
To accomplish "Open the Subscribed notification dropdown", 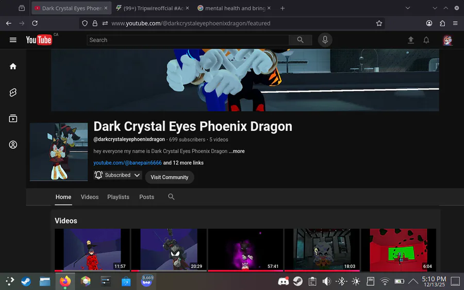I will 118,175.
